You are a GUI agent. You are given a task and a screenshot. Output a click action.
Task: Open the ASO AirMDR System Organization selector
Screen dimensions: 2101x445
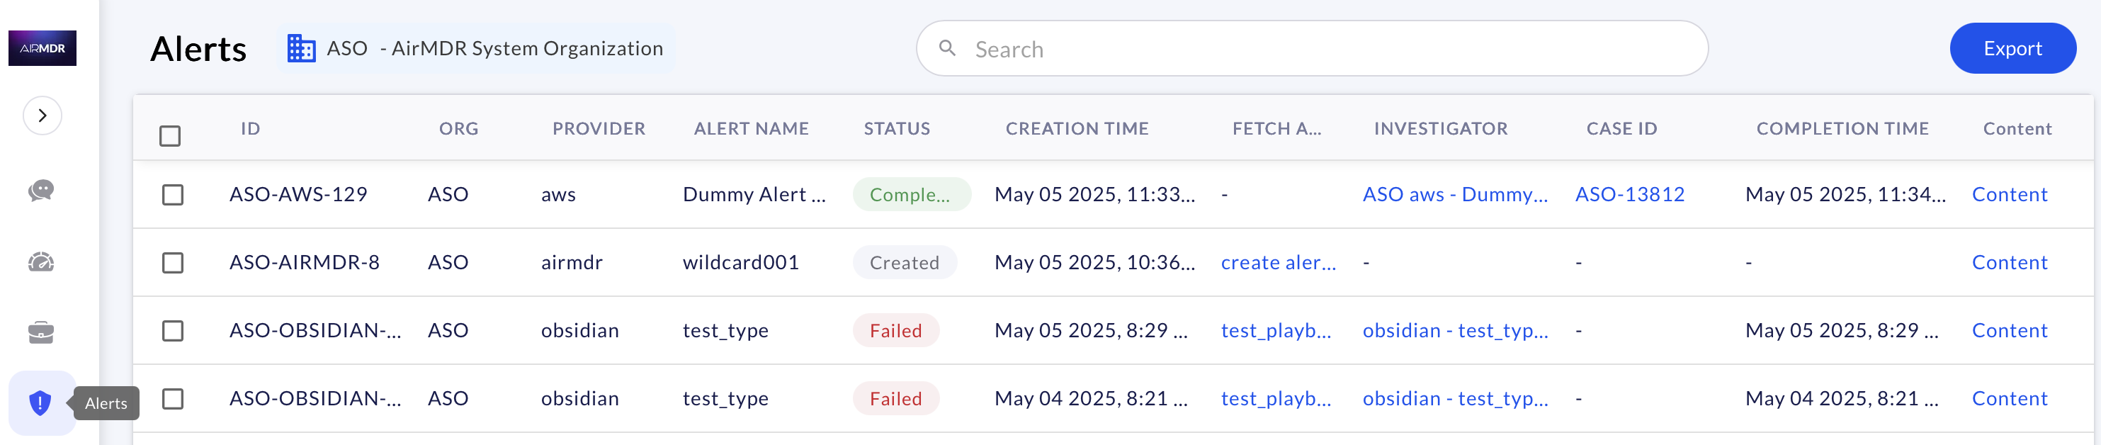pos(494,49)
